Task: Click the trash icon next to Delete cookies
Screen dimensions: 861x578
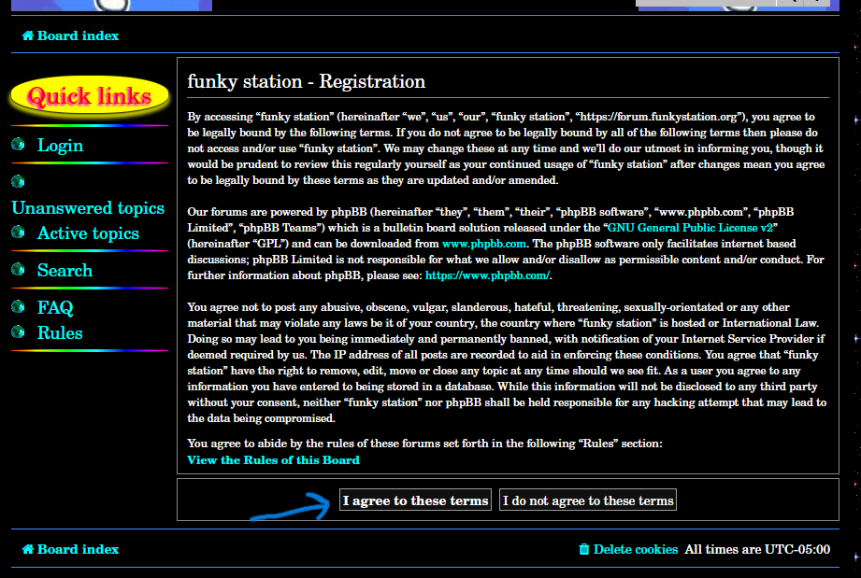Action: coord(584,549)
